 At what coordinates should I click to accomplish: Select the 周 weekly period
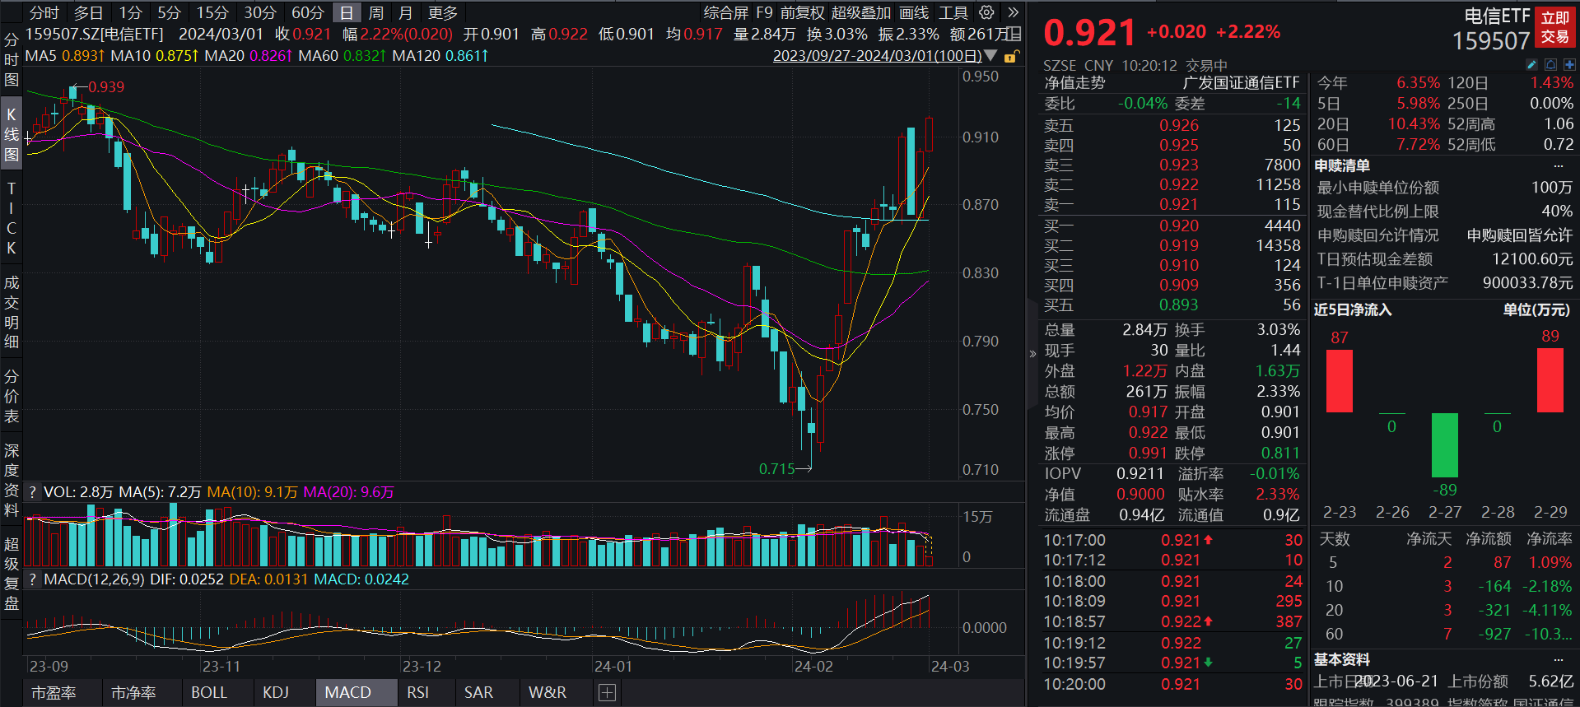pyautogui.click(x=376, y=12)
